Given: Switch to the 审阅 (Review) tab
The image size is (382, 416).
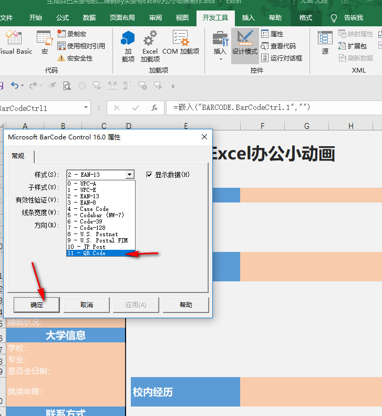Looking at the screenshot, I should [156, 18].
